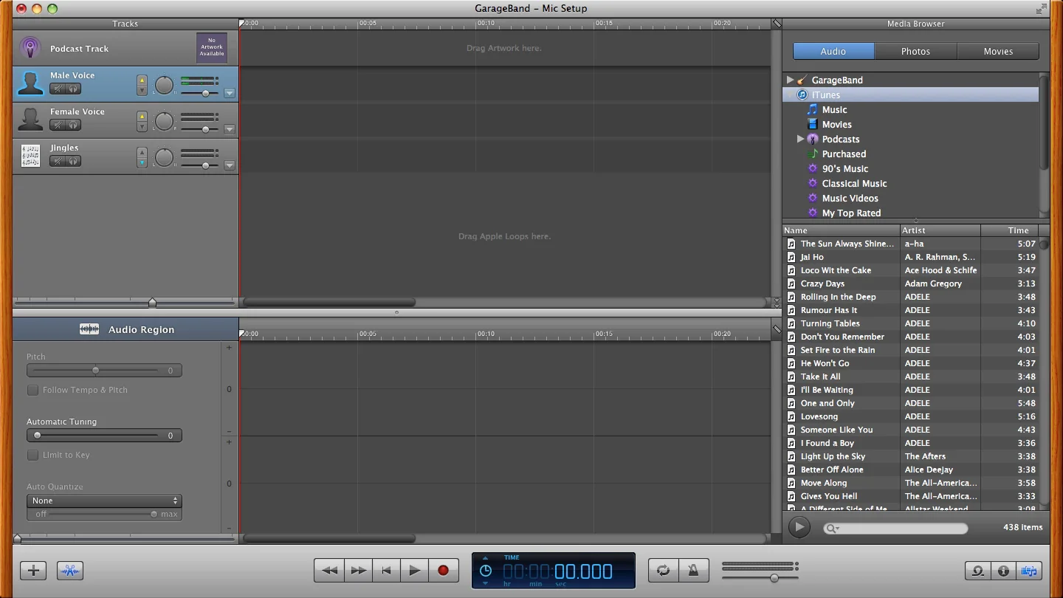Go to beginning of the project
The image size is (1063, 598).
click(386, 571)
